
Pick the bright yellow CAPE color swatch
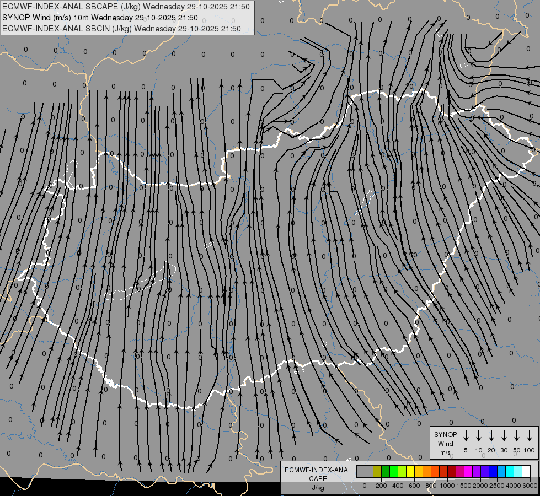coord(410,471)
